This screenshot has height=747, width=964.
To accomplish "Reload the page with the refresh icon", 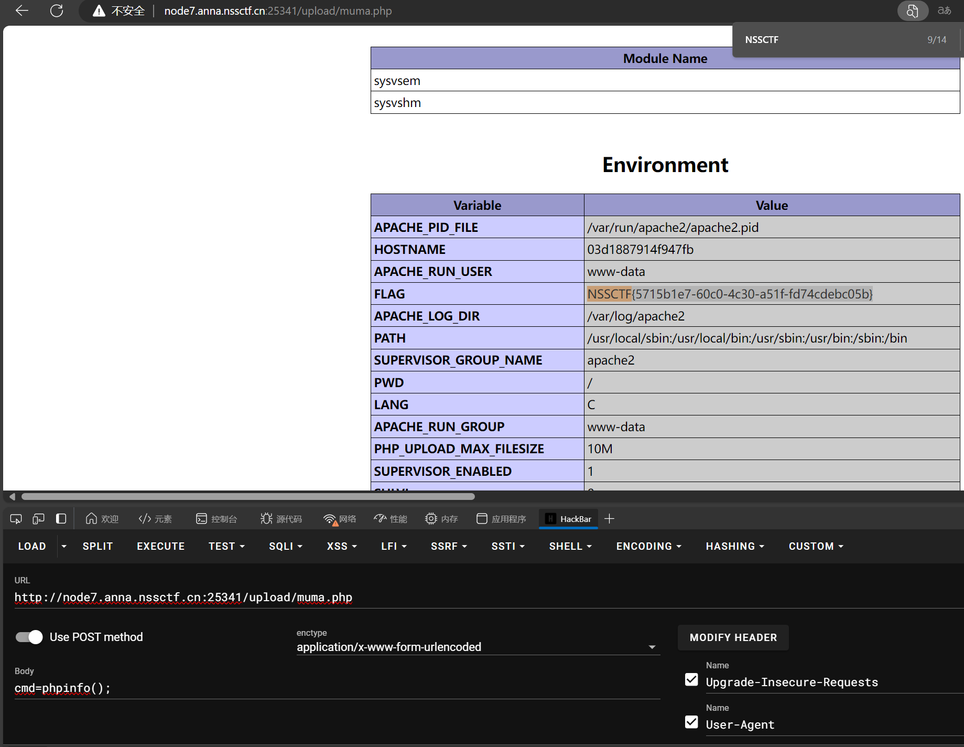I will coord(57,10).
